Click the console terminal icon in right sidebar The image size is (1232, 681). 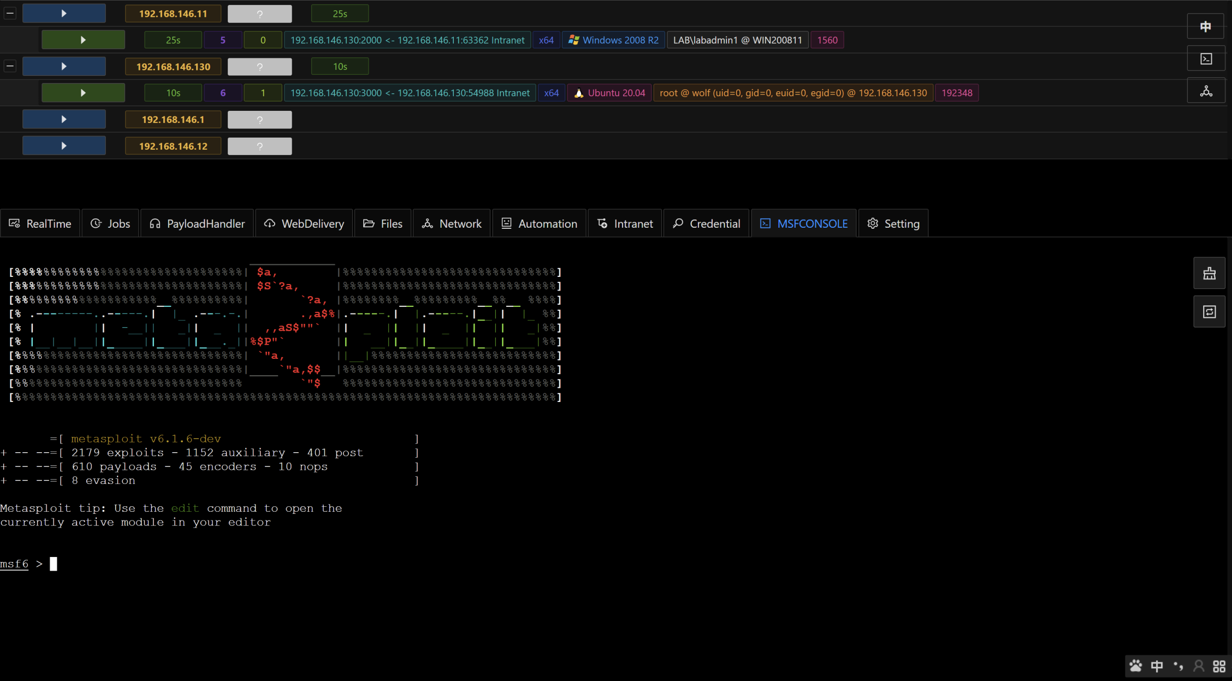pos(1206,59)
